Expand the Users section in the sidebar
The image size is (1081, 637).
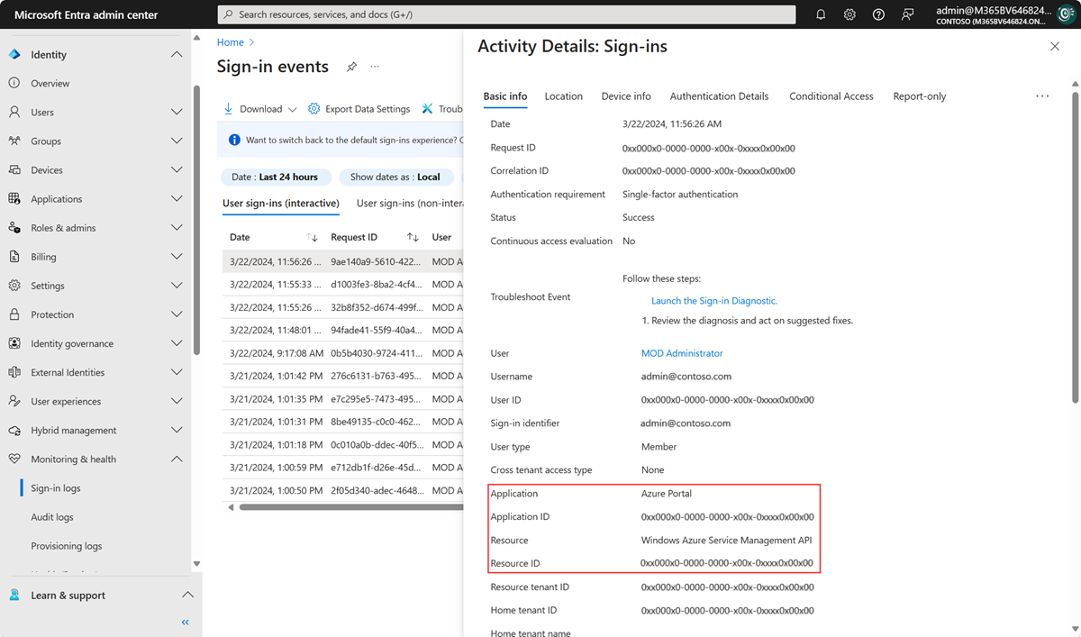[177, 112]
